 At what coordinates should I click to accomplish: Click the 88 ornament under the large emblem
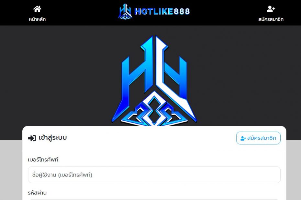(x=154, y=111)
